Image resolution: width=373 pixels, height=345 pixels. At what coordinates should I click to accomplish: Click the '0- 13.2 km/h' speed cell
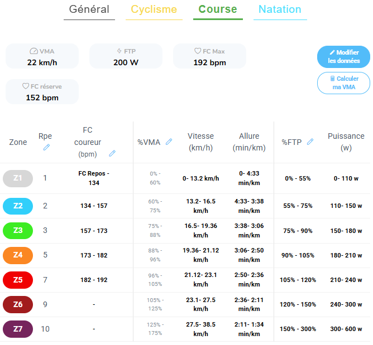[201, 178]
